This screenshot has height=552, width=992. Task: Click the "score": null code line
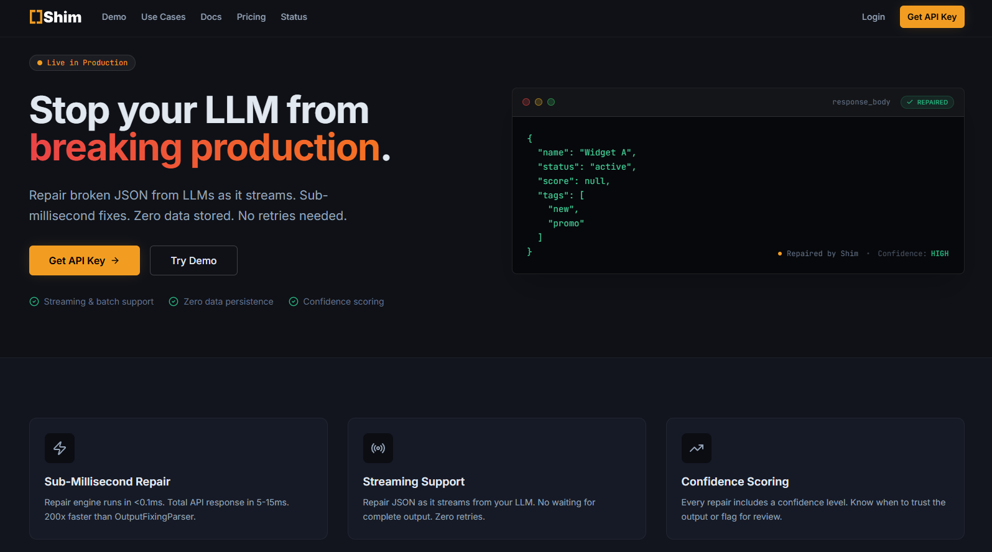pos(573,181)
